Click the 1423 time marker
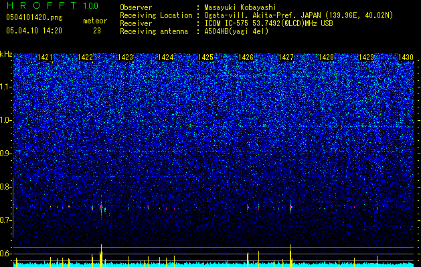The image size is (421, 267). pos(125,57)
